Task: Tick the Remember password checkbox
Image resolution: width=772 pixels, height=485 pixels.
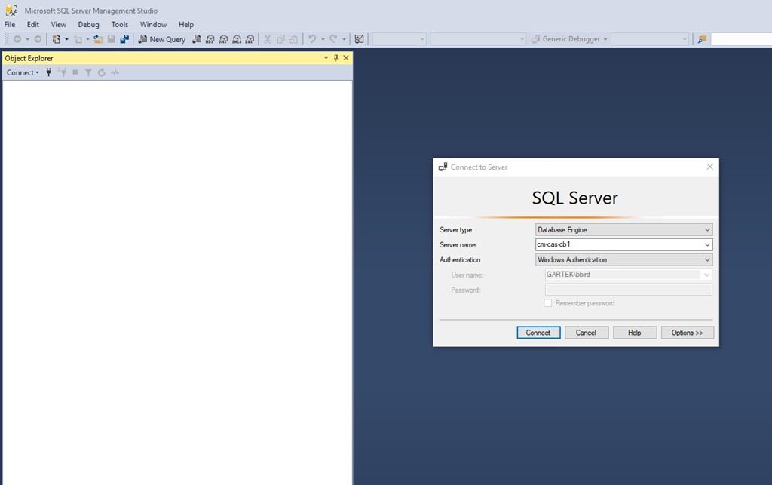Action: [x=547, y=303]
